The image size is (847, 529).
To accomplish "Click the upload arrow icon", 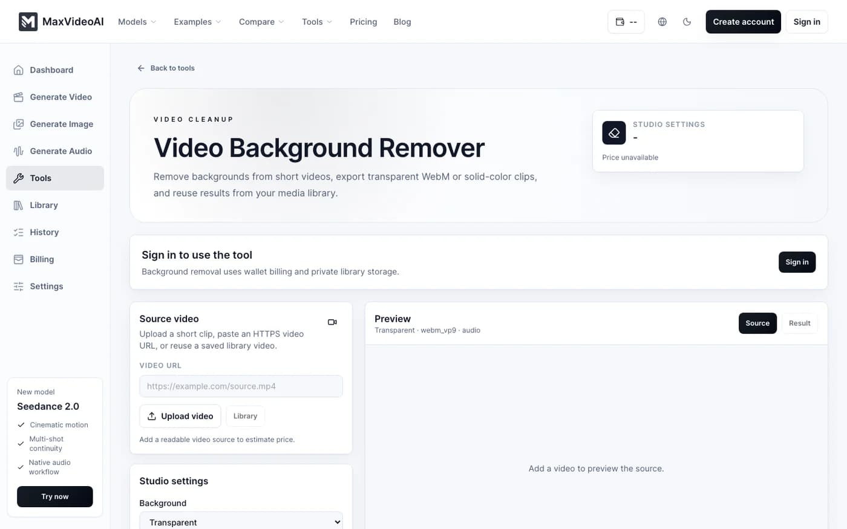I will point(152,416).
